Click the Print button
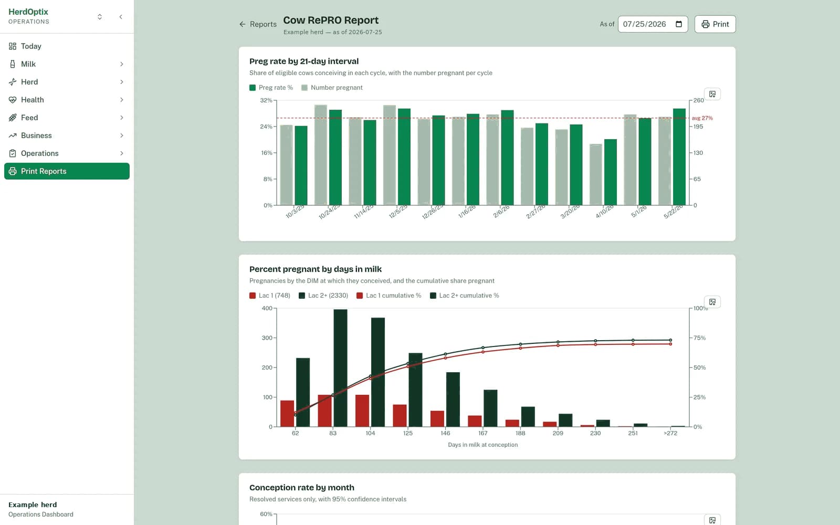Image resolution: width=840 pixels, height=525 pixels. (715, 24)
